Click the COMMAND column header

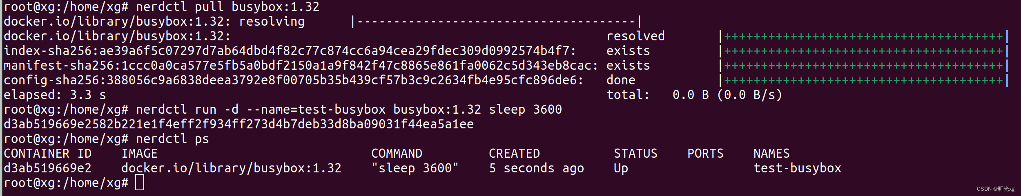(397, 154)
